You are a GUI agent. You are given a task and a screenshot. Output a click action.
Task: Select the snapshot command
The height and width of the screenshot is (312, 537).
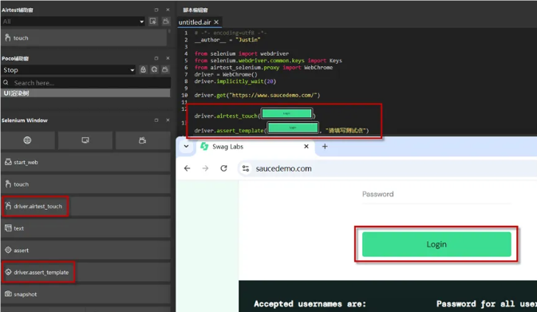85,294
